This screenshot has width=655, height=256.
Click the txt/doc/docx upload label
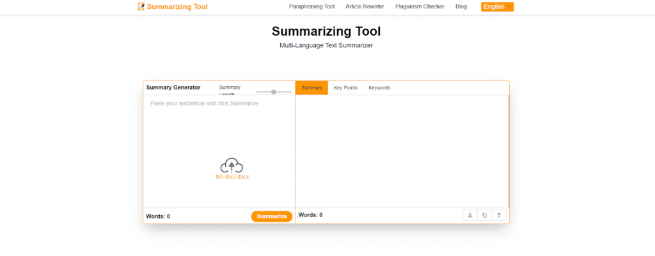tap(232, 177)
